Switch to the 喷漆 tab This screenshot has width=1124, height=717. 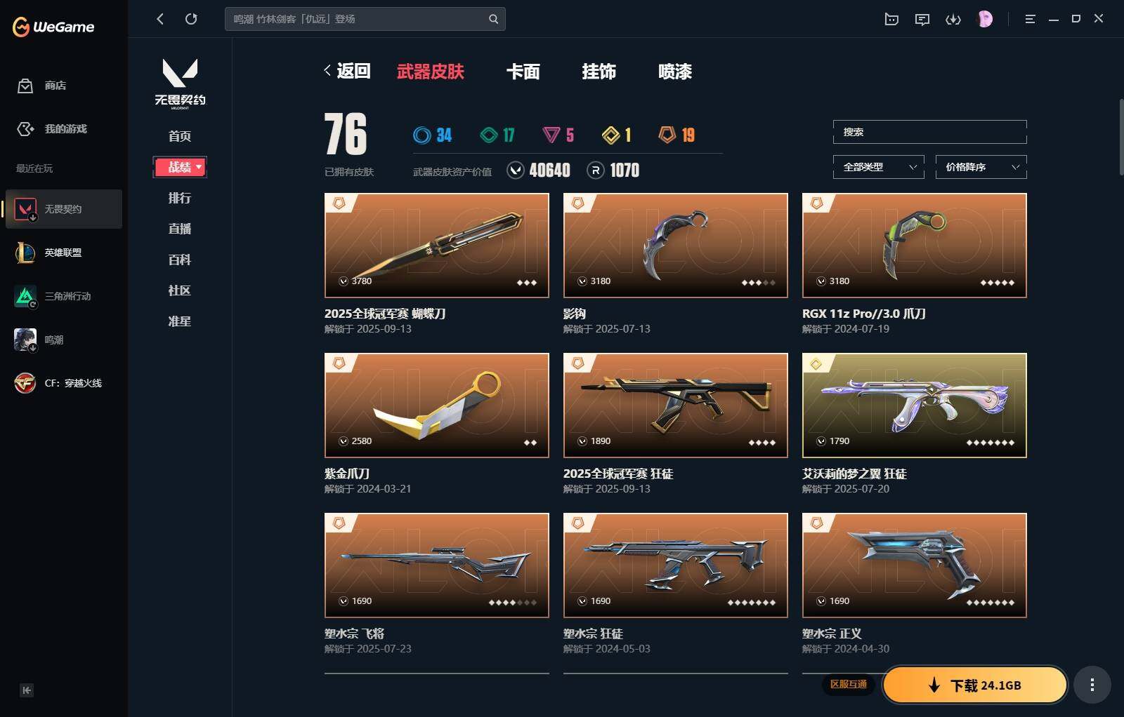coord(675,72)
